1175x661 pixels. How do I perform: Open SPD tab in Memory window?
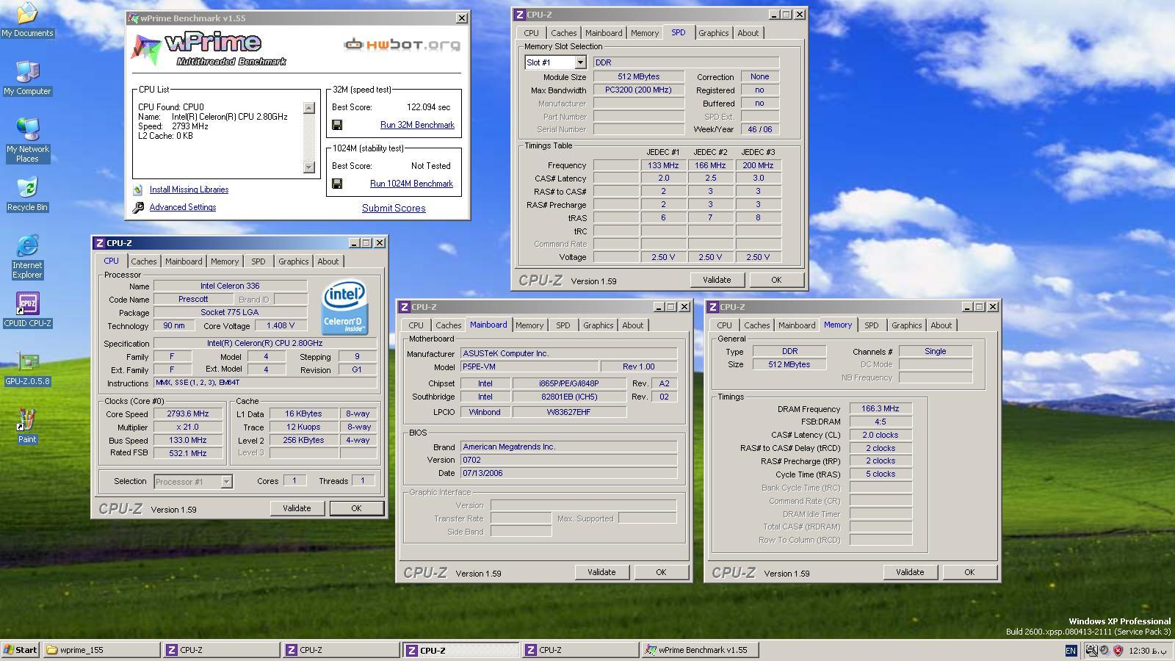point(871,325)
